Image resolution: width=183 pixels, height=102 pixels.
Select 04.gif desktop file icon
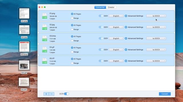point(24,65)
